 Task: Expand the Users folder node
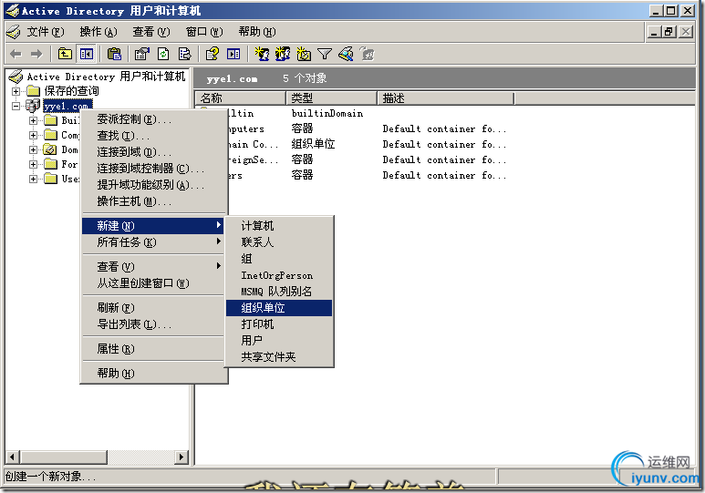click(x=33, y=179)
